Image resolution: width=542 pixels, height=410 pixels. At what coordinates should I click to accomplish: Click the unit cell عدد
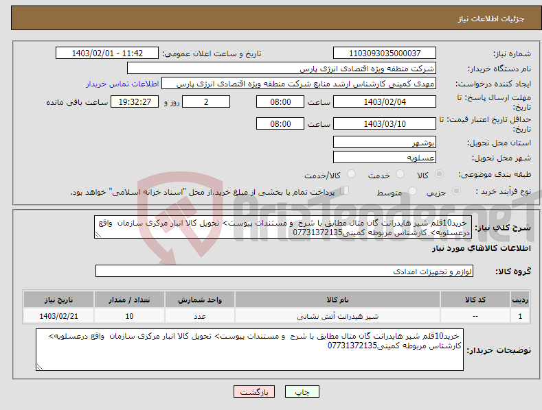click(200, 316)
